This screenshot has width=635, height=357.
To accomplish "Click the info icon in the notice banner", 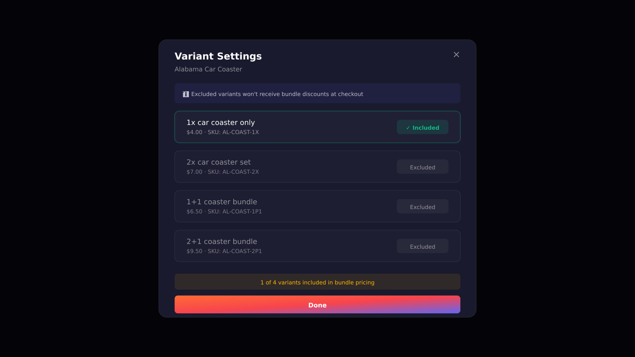I will click(185, 94).
